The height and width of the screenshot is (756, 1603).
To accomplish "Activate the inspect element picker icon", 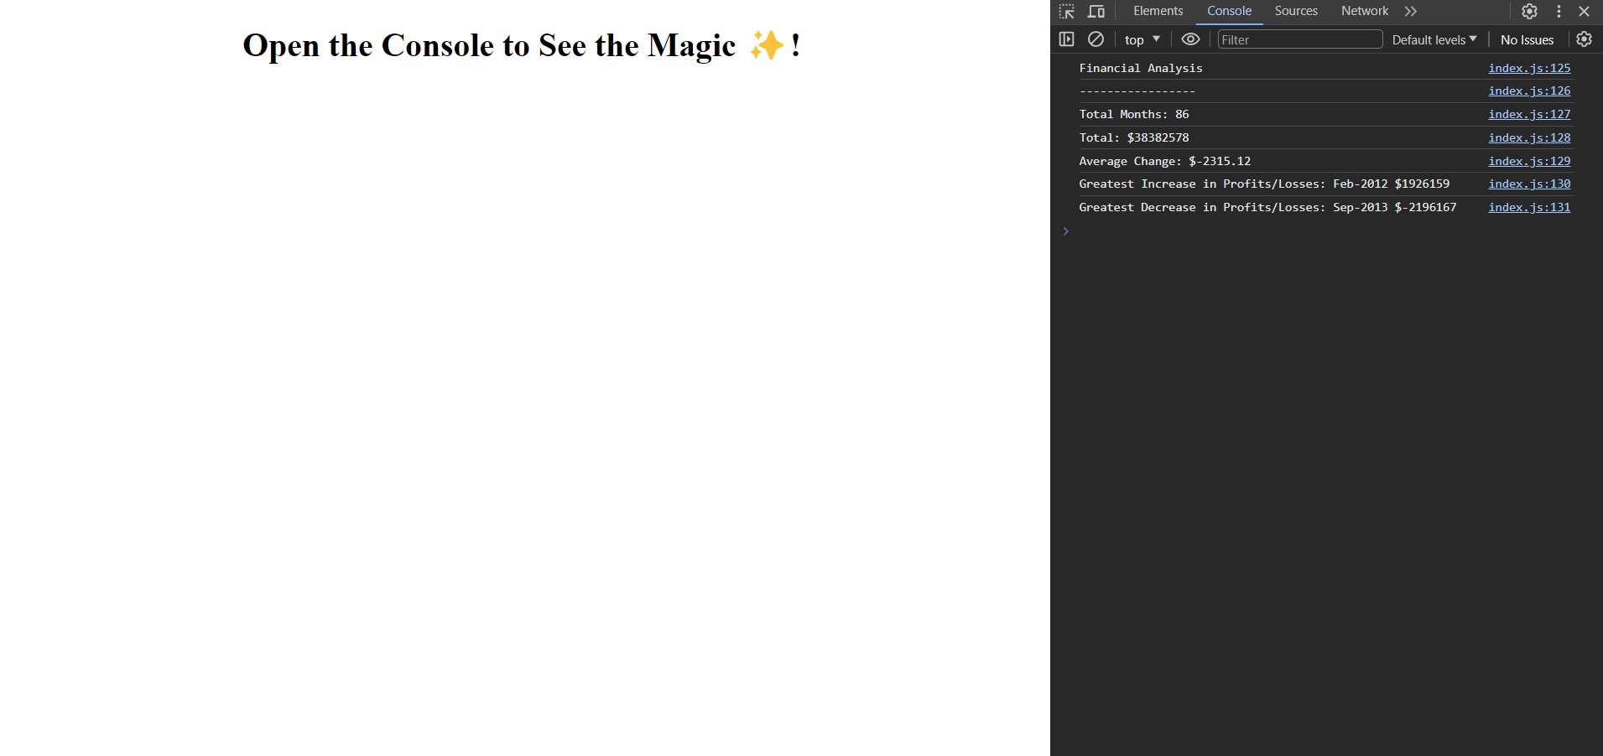I will click(x=1066, y=12).
